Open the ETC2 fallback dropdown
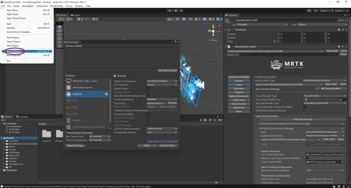351x188 pixels. click(x=162, y=85)
